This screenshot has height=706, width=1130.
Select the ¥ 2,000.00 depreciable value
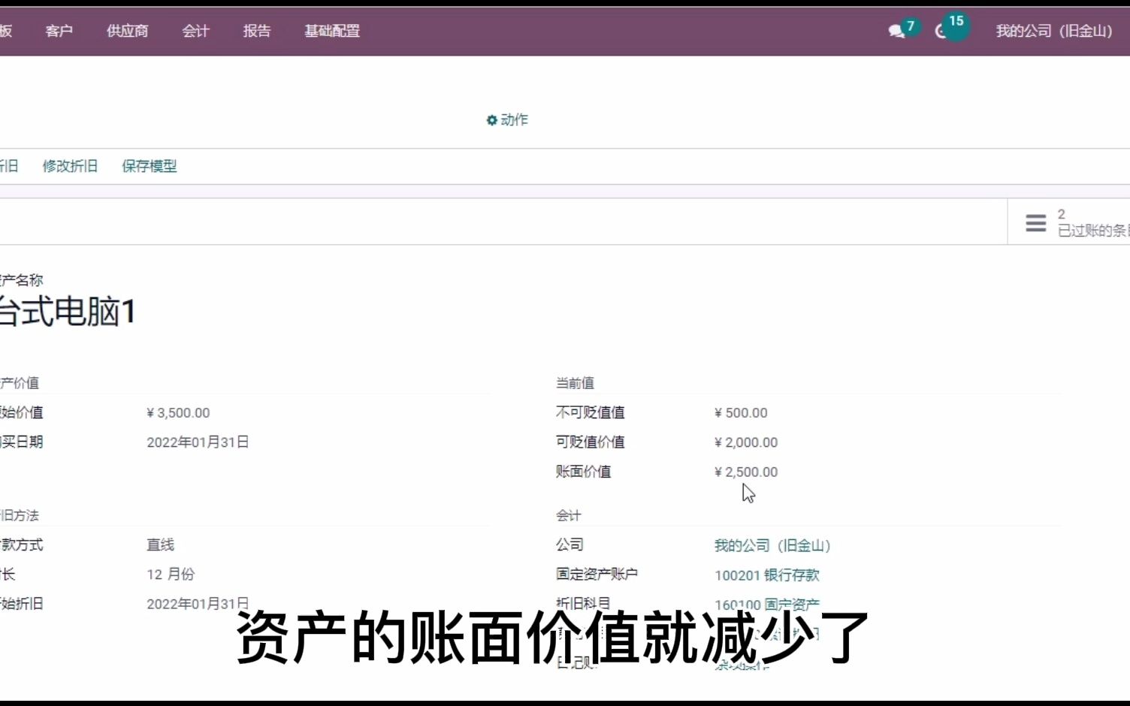(x=746, y=442)
